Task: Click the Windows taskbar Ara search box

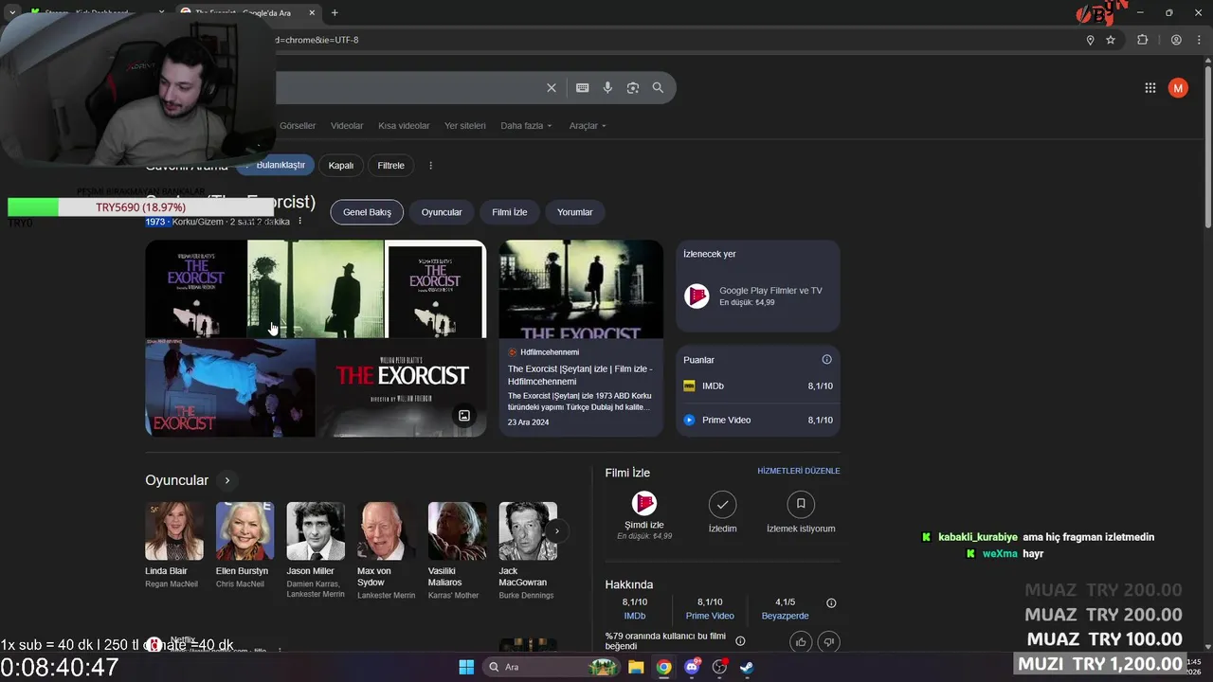Action: coord(551,667)
